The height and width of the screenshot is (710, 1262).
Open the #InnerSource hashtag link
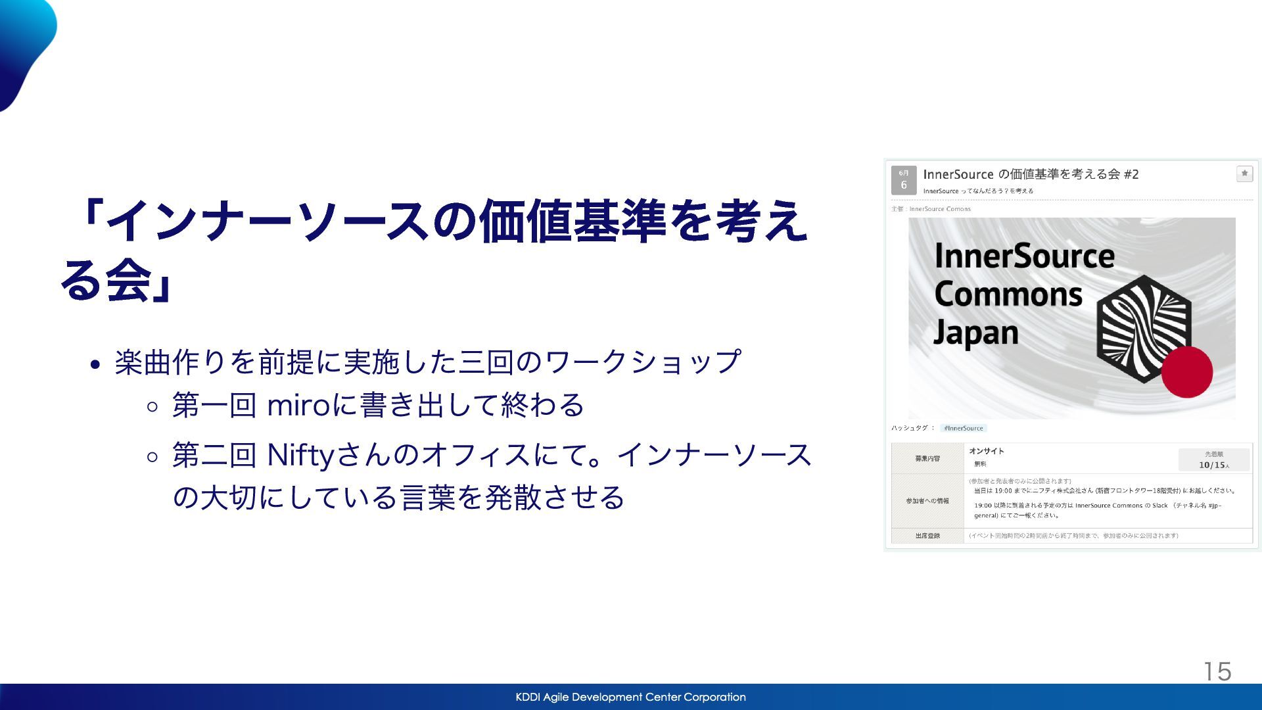pyautogui.click(x=963, y=428)
